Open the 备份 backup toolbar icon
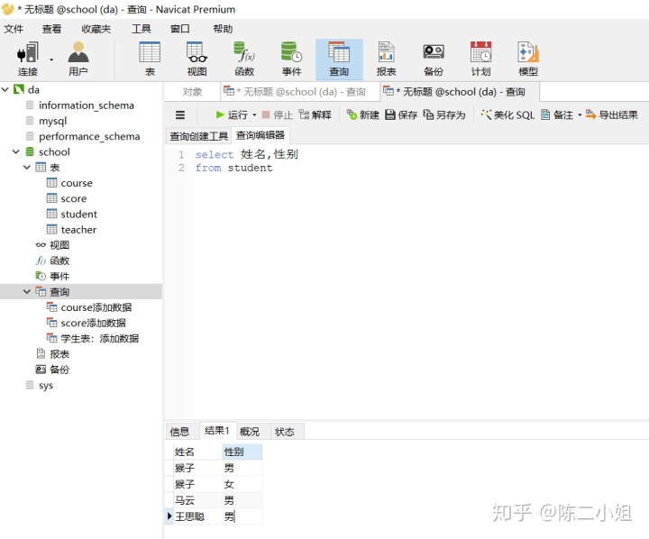The width and height of the screenshot is (649, 539). click(434, 59)
